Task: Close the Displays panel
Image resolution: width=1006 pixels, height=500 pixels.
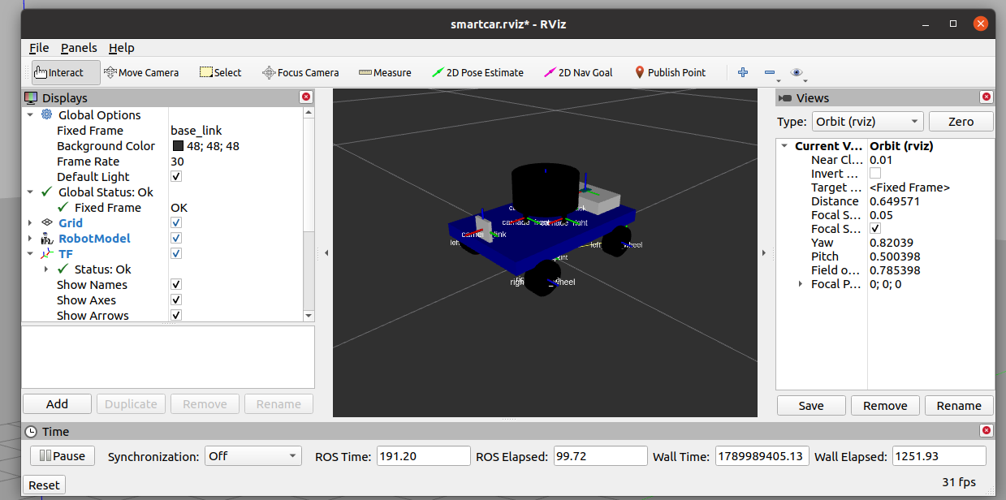Action: pyautogui.click(x=306, y=97)
